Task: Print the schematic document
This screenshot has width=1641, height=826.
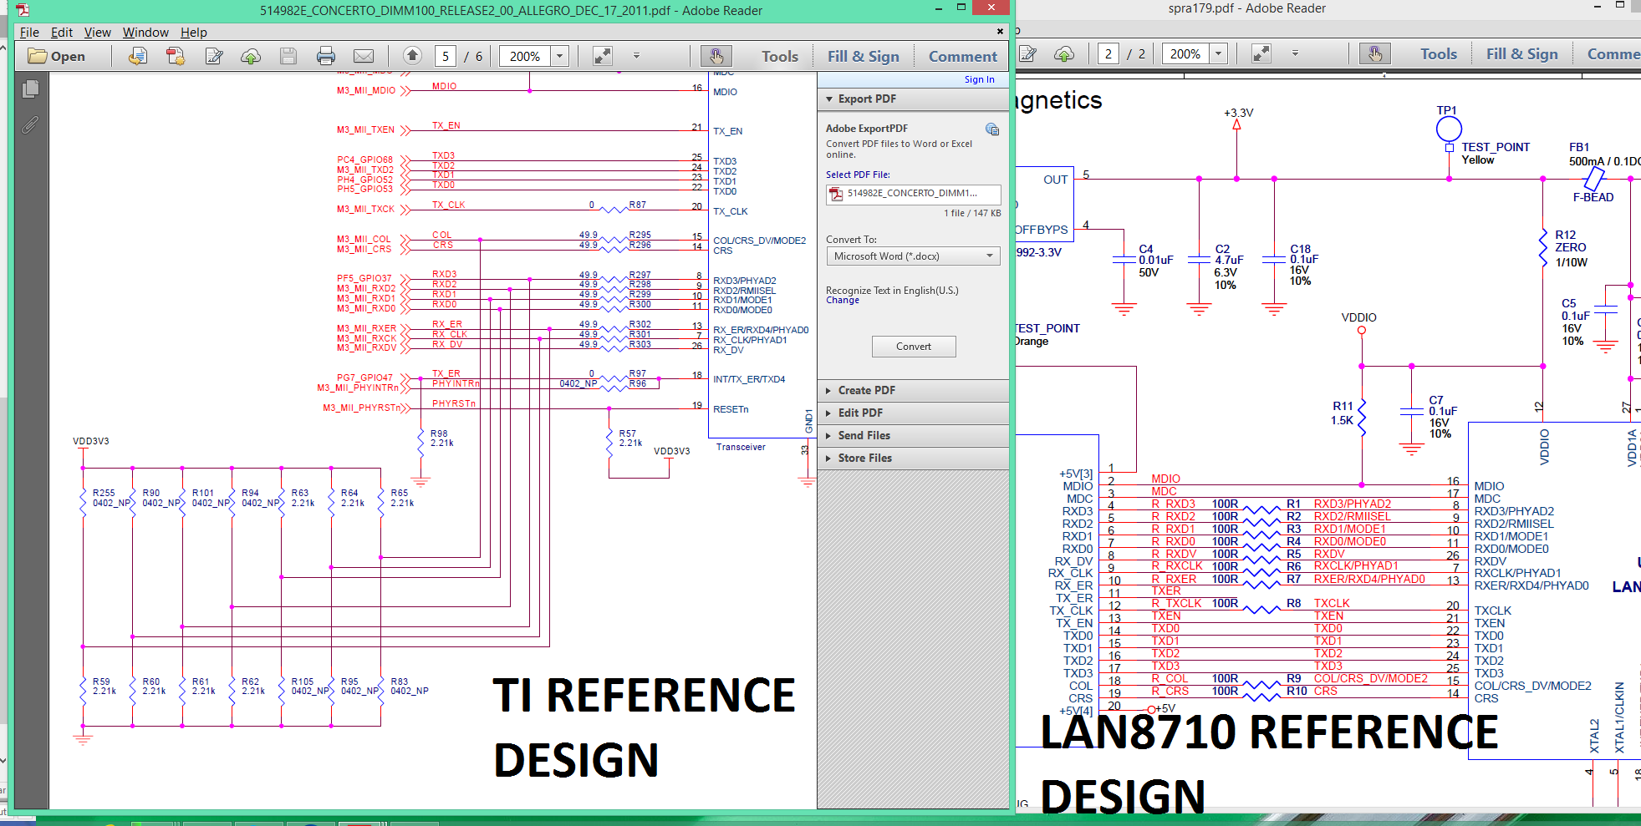Action: (x=325, y=56)
